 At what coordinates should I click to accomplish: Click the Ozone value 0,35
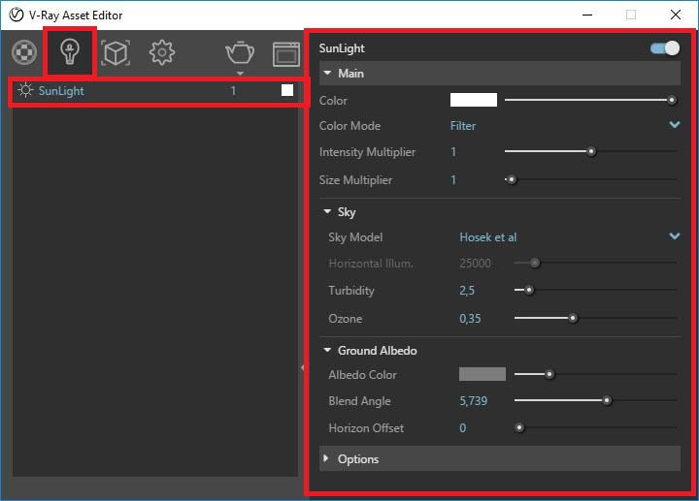[x=470, y=319]
